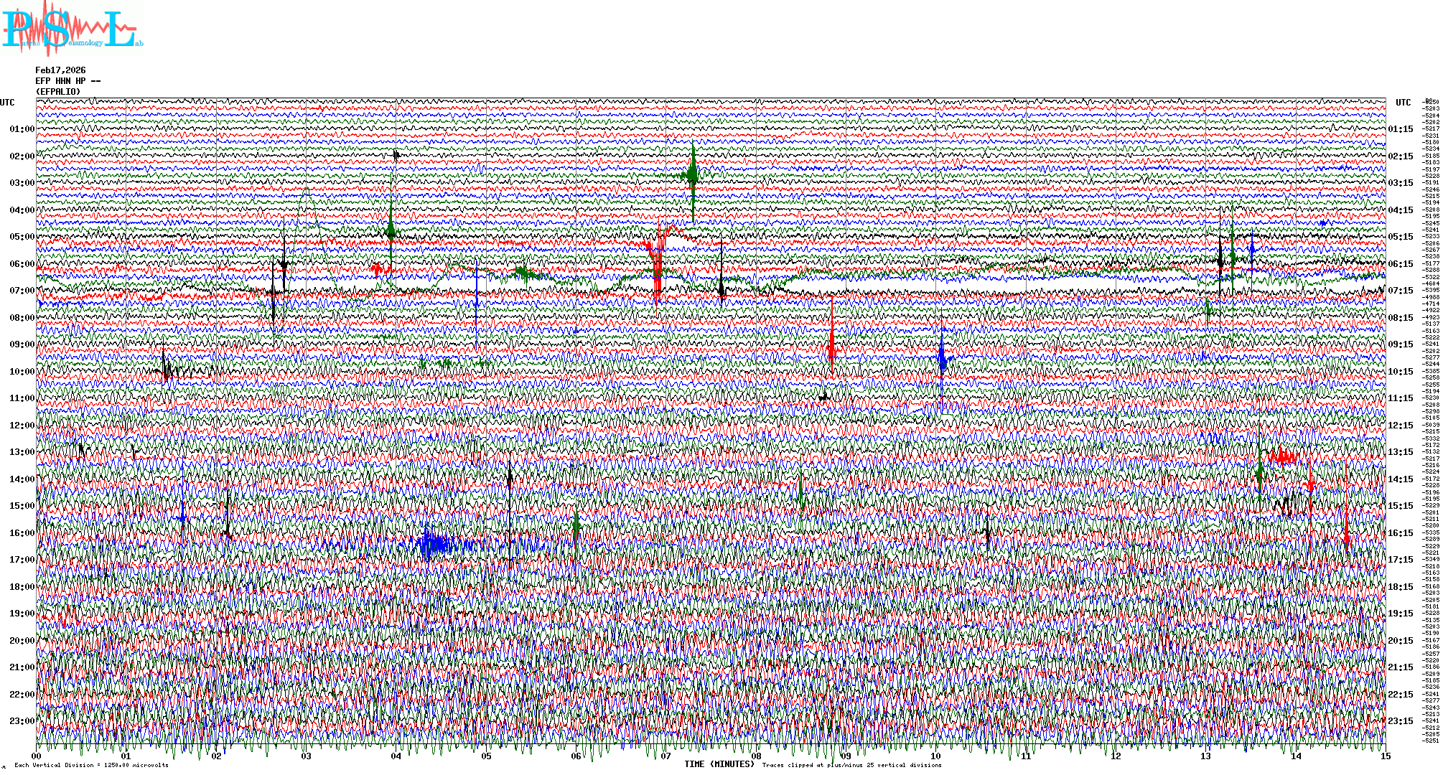Click the left UTC axis header
Viewport: 1443px width, 775px height.
tap(7, 103)
